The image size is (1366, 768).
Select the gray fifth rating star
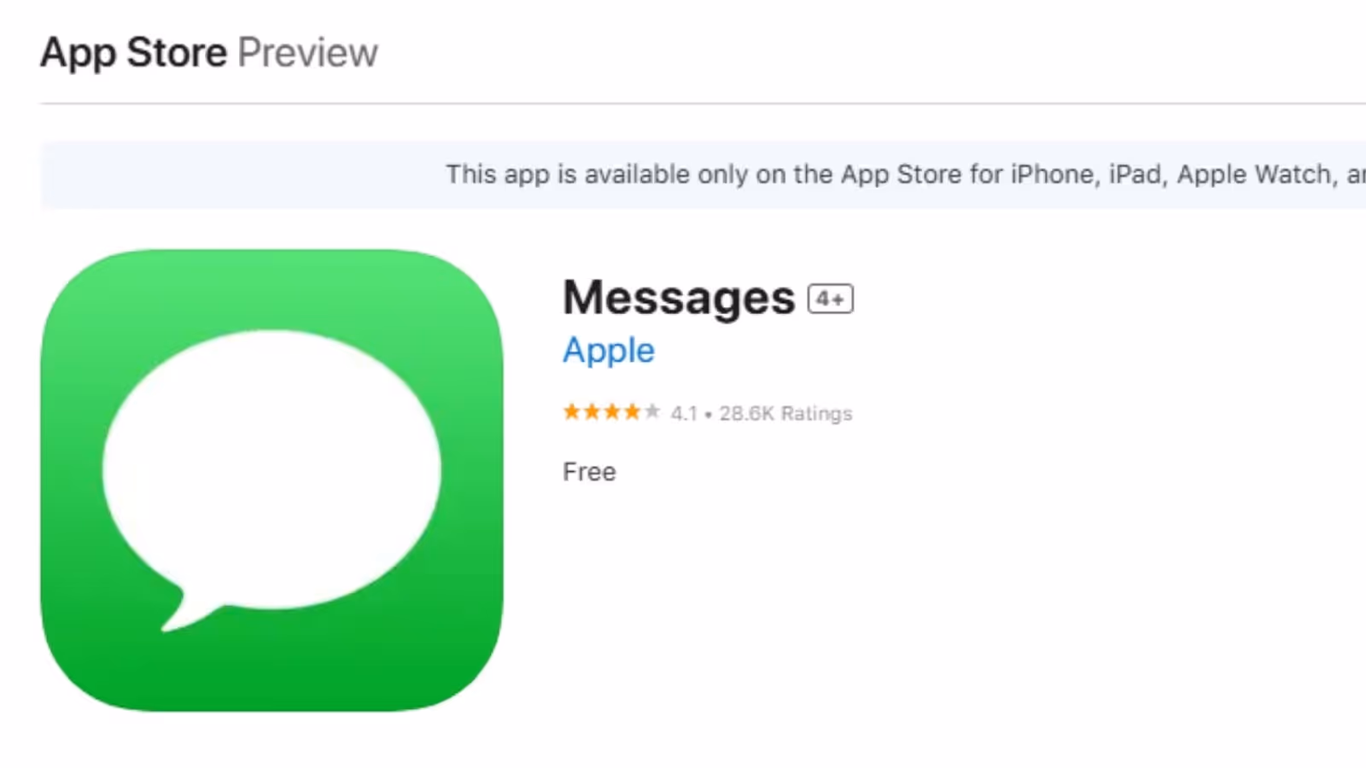click(652, 413)
